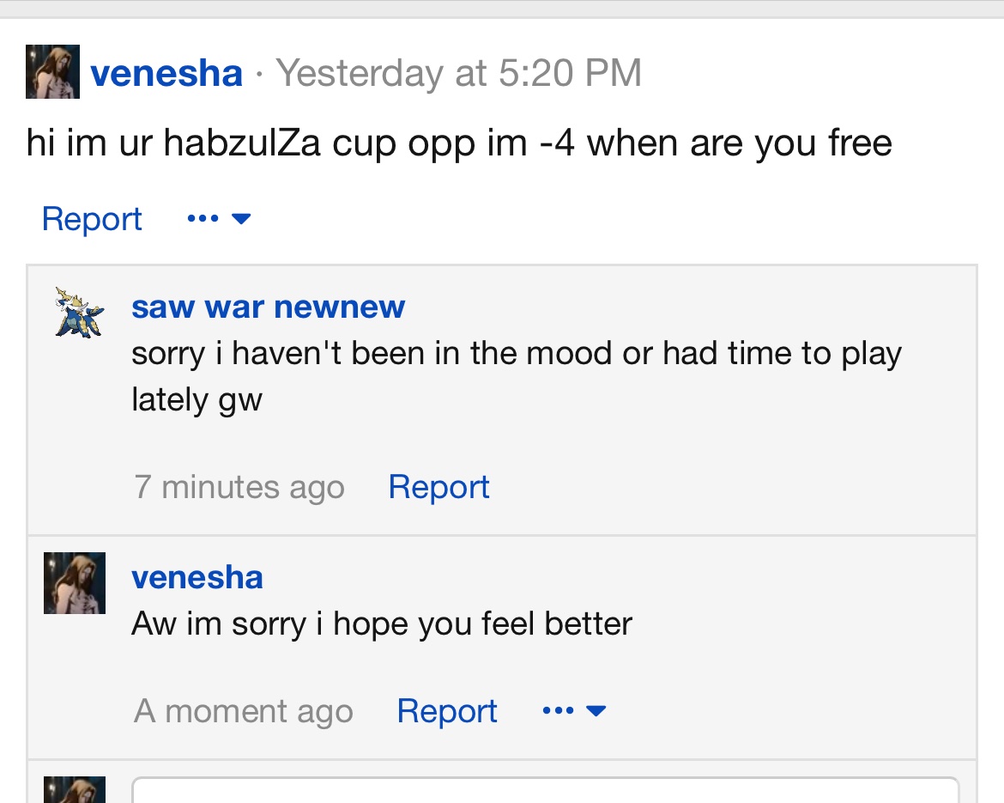Click the 'Yesterday at 5:20 PM' timestamp
Viewport: 1004px width, 803px height.
coord(458,73)
